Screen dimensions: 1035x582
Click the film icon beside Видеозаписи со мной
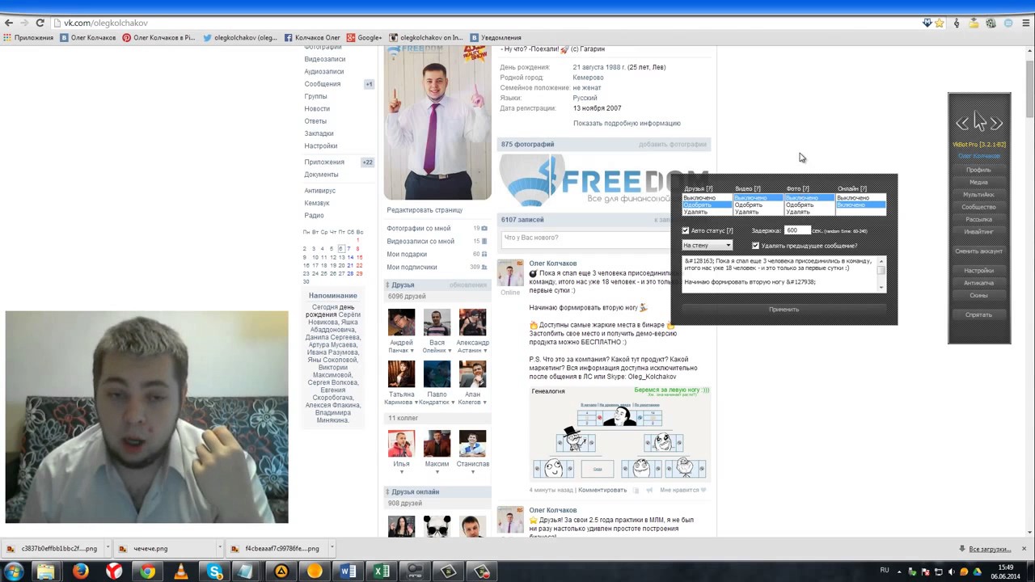[484, 241]
